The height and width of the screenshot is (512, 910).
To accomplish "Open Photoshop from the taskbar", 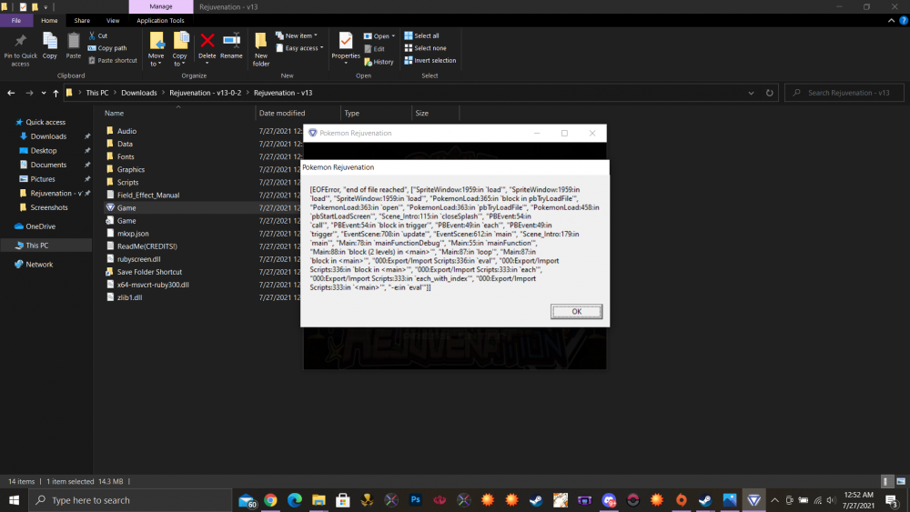I will pos(415,500).
